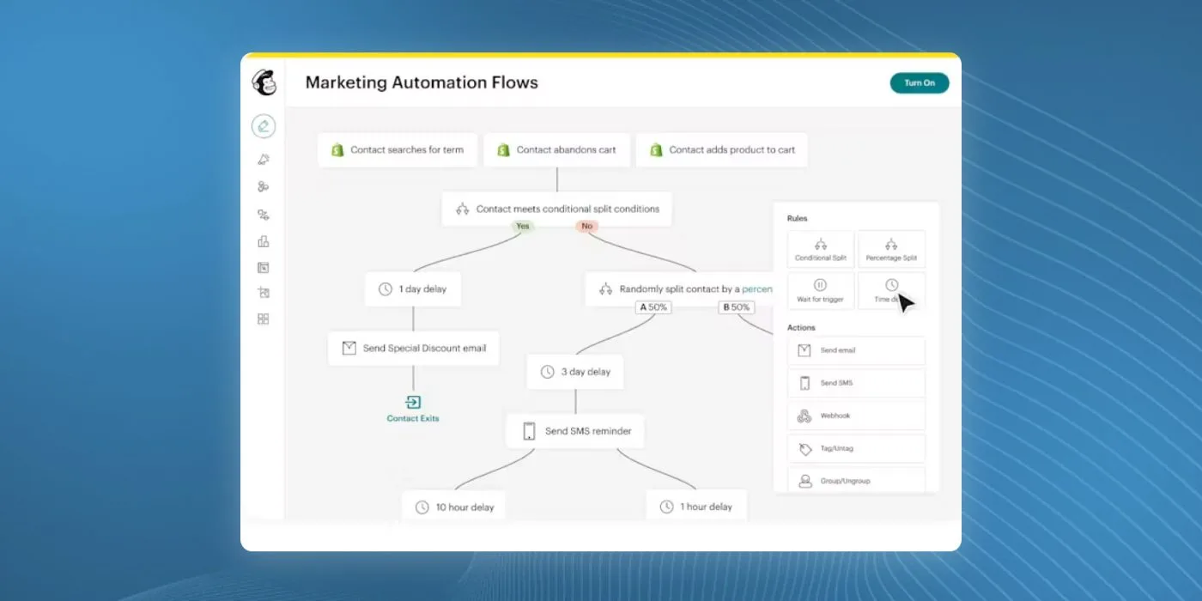Select the '1 hour delay' step
This screenshot has height=601, width=1202.
(x=696, y=507)
